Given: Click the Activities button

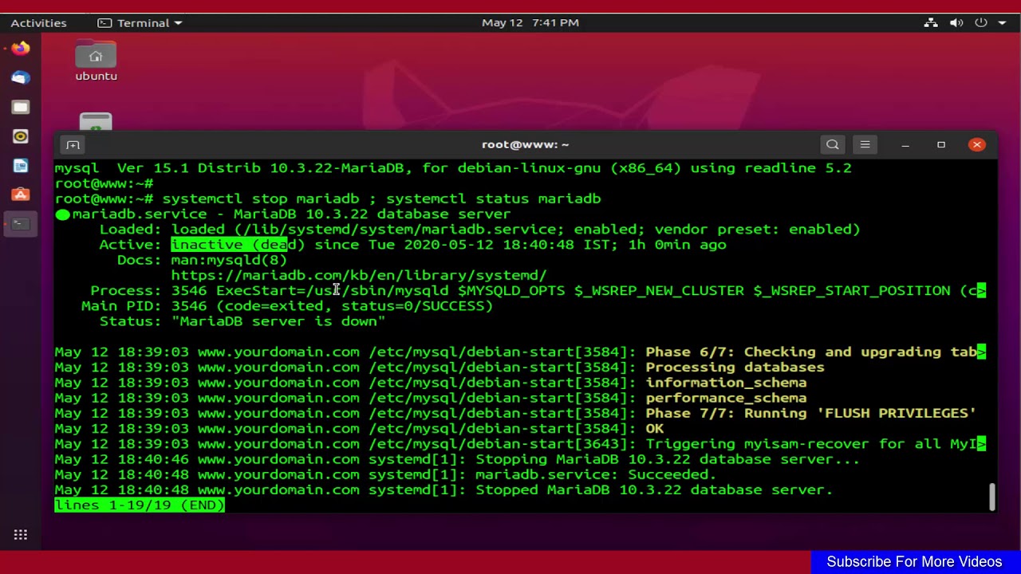Looking at the screenshot, I should (x=38, y=22).
